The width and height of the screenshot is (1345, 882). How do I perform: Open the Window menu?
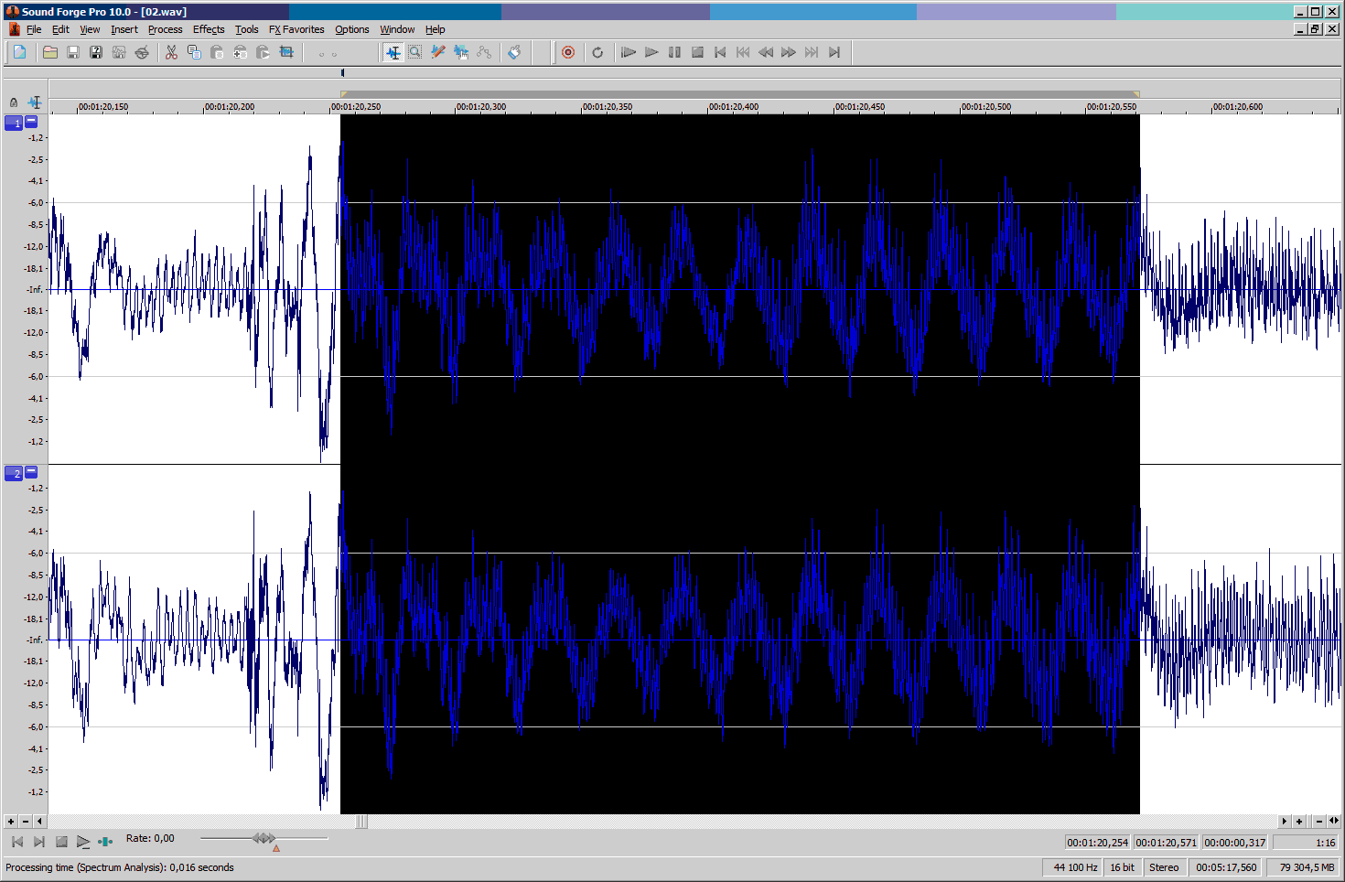click(397, 29)
